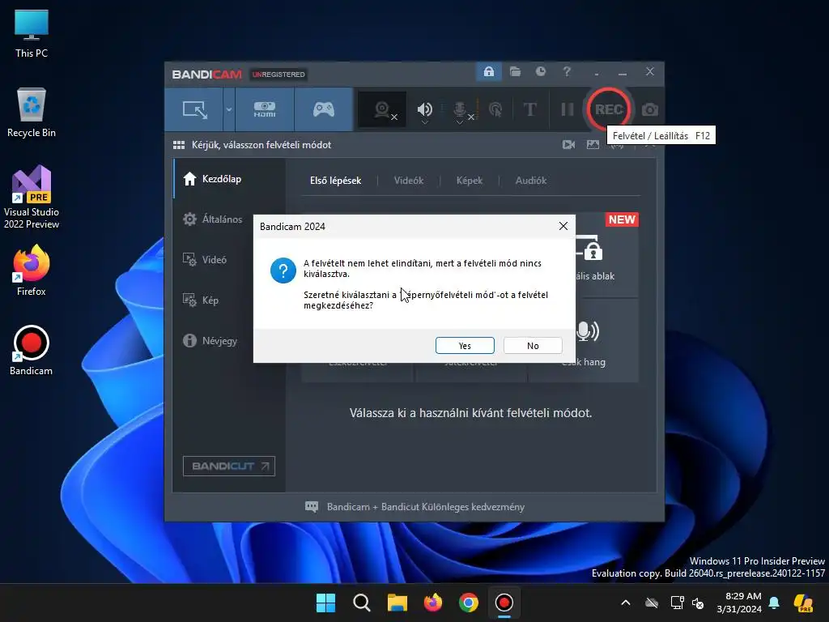This screenshot has width=829, height=622.
Task: Open Recycle Bin desktop icon
Action: tap(32, 113)
